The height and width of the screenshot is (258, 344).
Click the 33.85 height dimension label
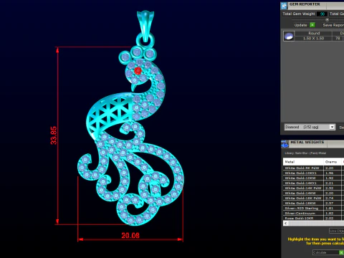(x=54, y=135)
